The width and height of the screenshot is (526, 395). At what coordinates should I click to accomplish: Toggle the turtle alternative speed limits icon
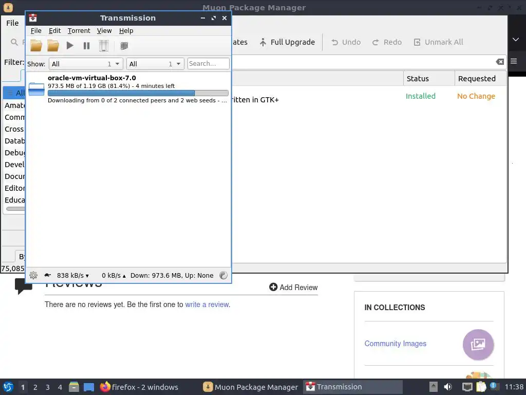[x=47, y=276]
